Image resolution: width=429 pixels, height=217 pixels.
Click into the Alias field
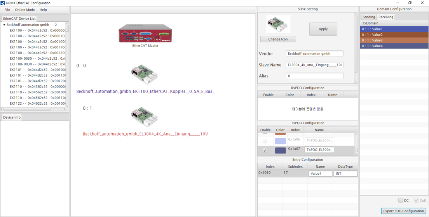pyautogui.click(x=314, y=76)
